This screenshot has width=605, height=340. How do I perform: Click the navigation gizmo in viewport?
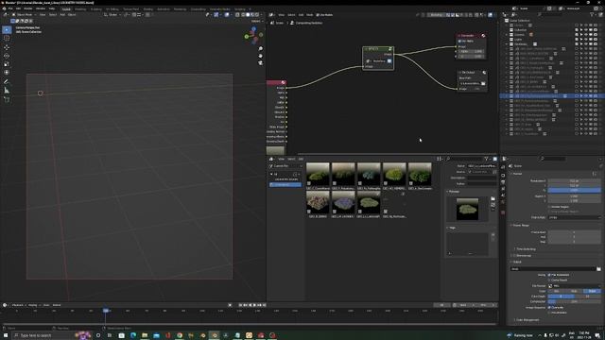[253, 36]
